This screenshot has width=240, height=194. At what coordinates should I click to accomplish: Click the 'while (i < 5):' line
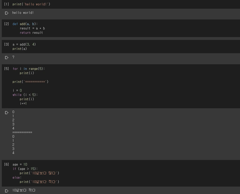(25, 95)
